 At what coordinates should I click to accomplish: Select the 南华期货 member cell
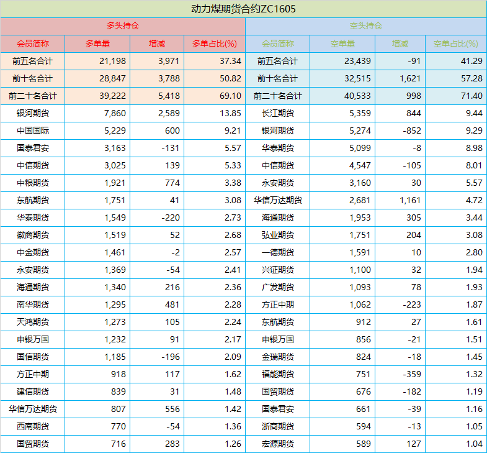point(33,305)
